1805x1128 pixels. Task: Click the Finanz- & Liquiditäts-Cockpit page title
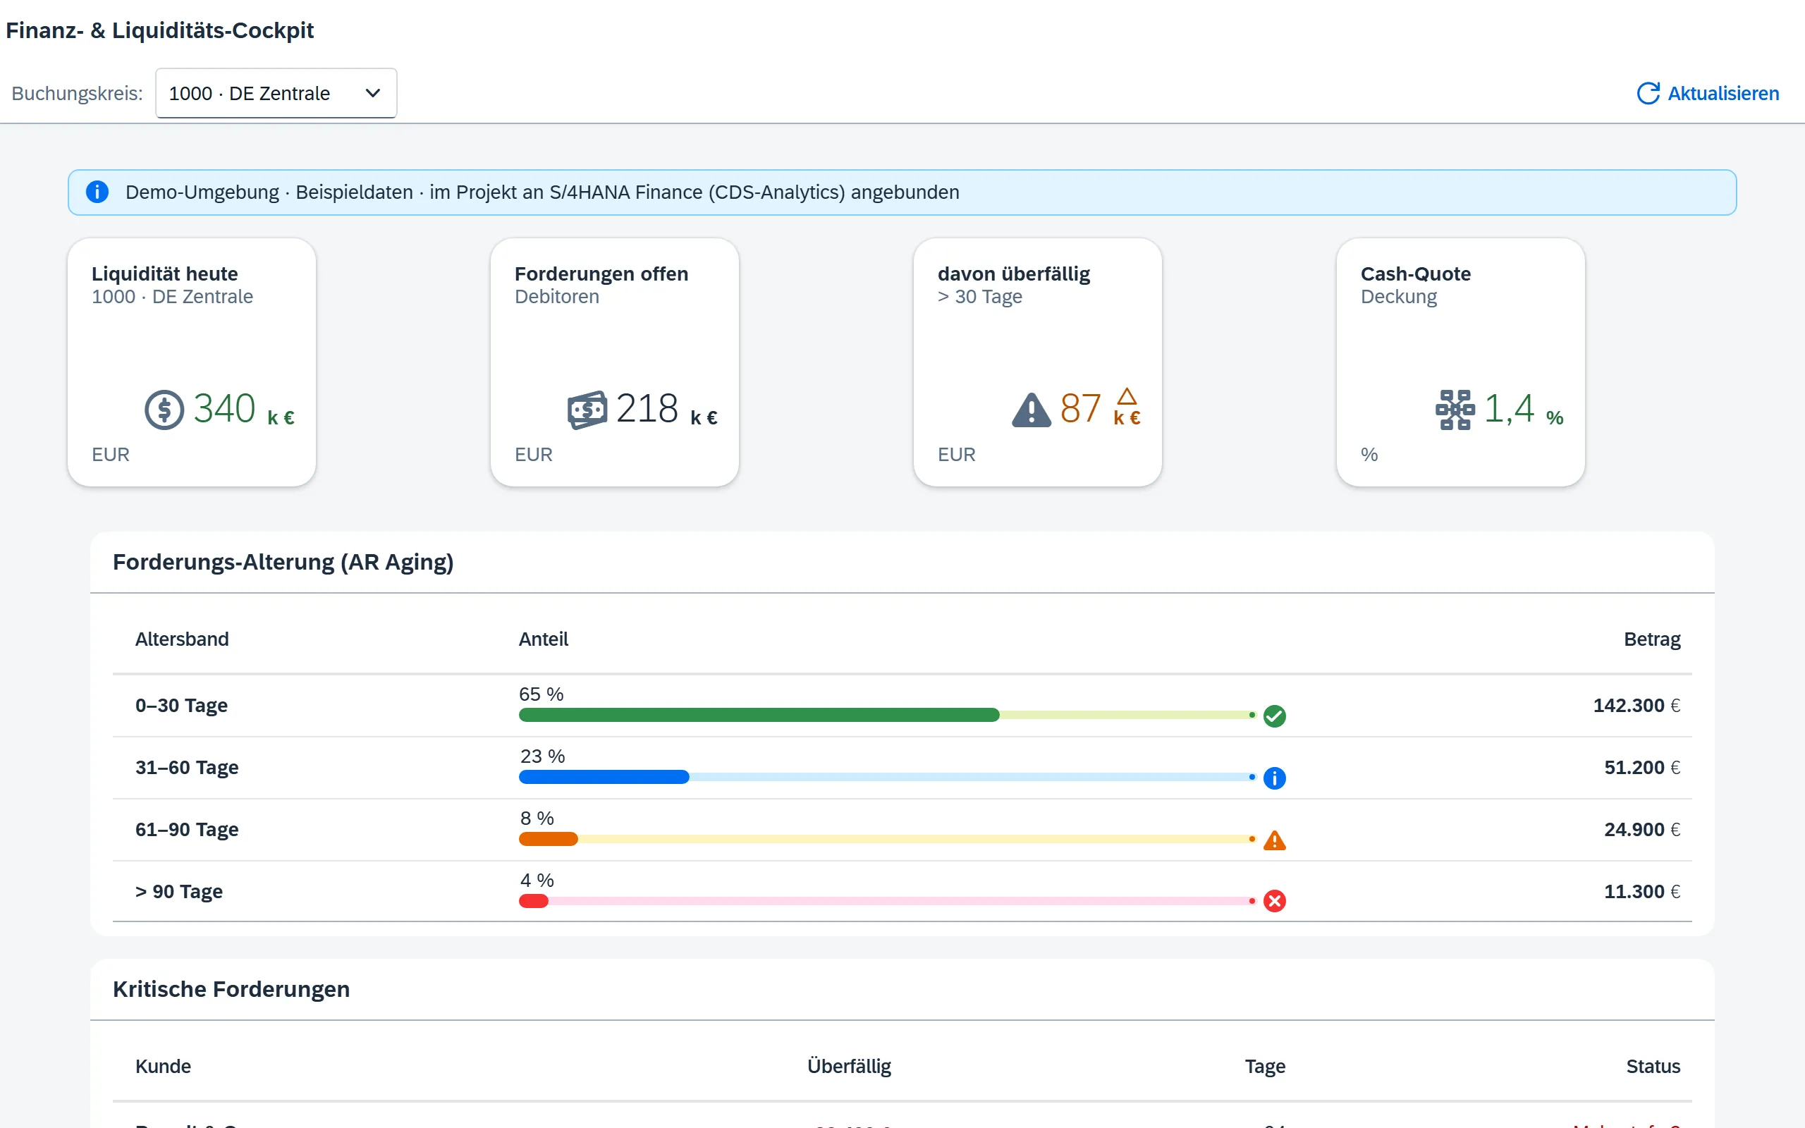click(x=159, y=30)
